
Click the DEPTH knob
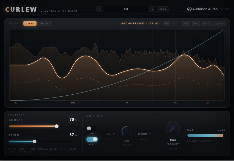pyautogui.click(x=127, y=131)
